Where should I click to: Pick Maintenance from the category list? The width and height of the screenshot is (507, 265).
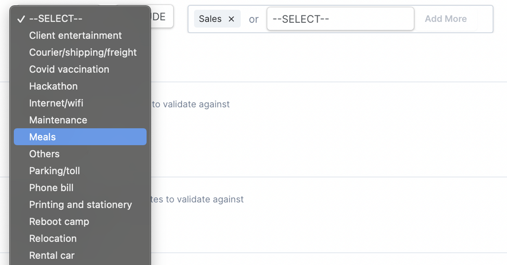(80, 120)
